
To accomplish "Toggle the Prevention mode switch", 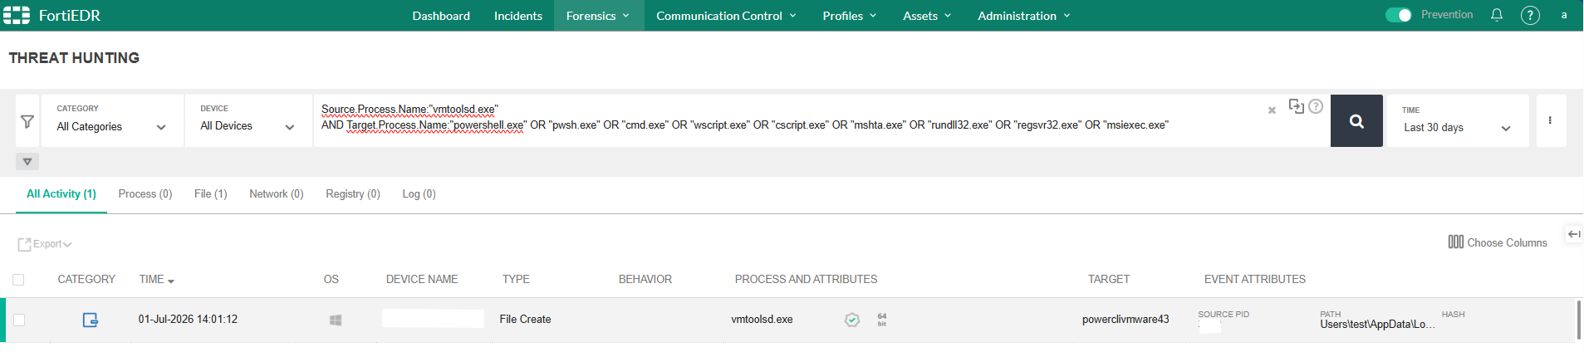I will point(1399,15).
